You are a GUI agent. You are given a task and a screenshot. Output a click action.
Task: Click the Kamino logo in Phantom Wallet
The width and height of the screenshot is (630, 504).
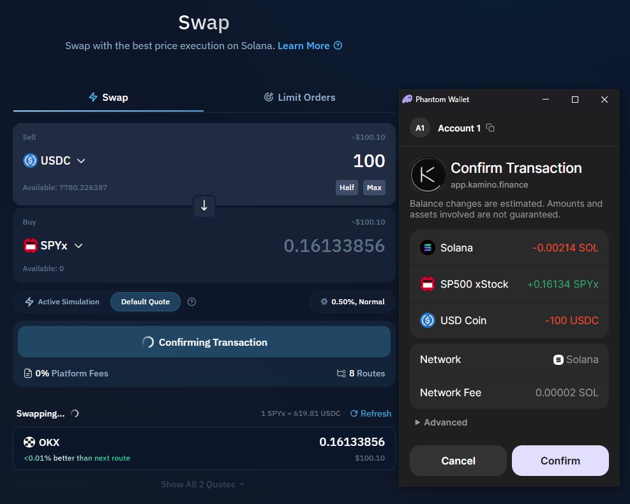click(x=428, y=175)
